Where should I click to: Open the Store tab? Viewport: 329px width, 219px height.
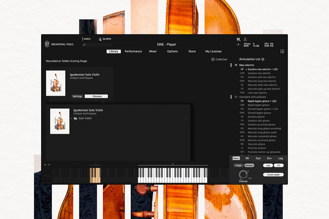coord(192,51)
